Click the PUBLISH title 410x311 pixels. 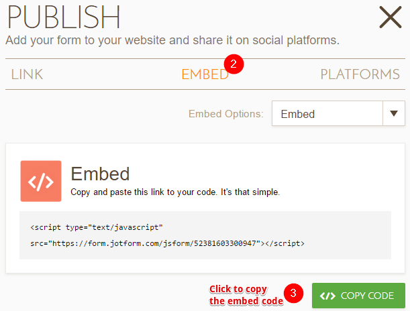[x=64, y=17]
